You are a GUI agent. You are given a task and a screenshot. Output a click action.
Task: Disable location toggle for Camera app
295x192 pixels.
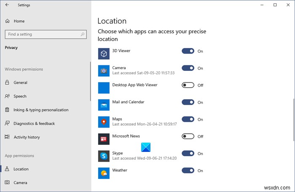(x=188, y=68)
